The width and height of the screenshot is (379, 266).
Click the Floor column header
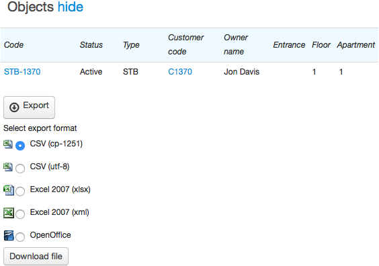coord(321,45)
